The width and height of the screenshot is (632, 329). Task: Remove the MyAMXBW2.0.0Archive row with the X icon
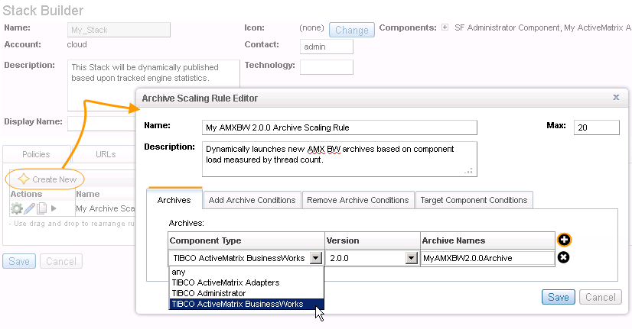click(x=564, y=257)
